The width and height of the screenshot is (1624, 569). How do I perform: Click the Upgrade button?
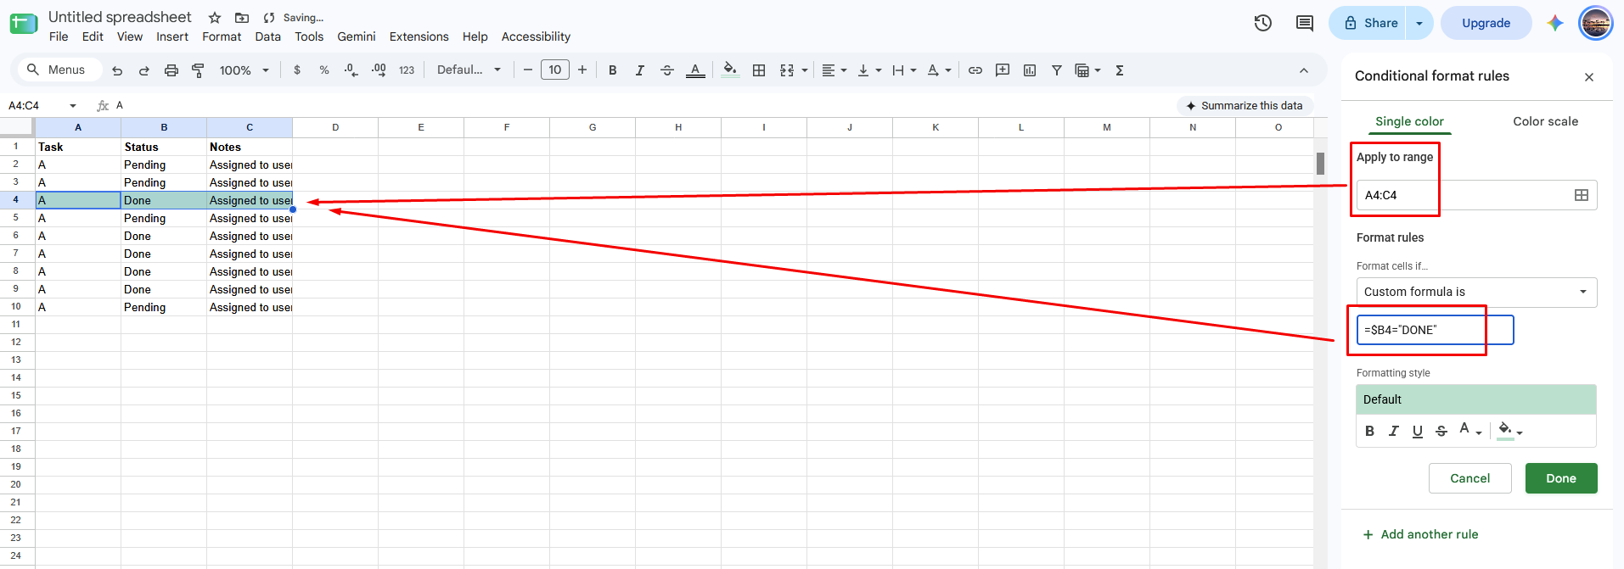(1486, 23)
